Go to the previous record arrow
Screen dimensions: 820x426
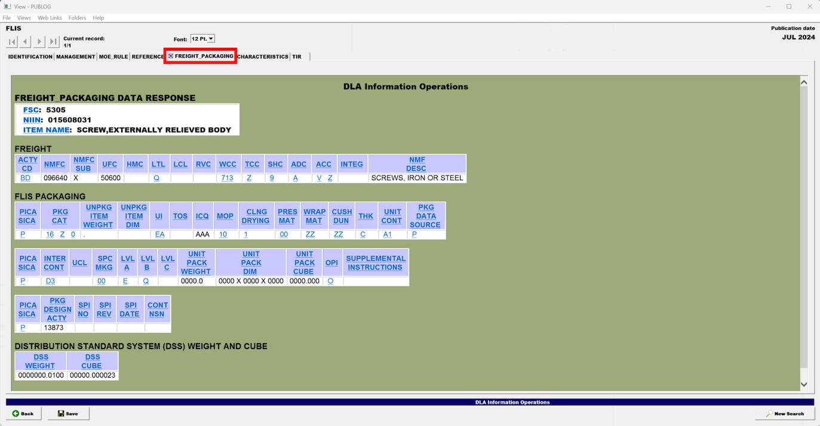26,42
